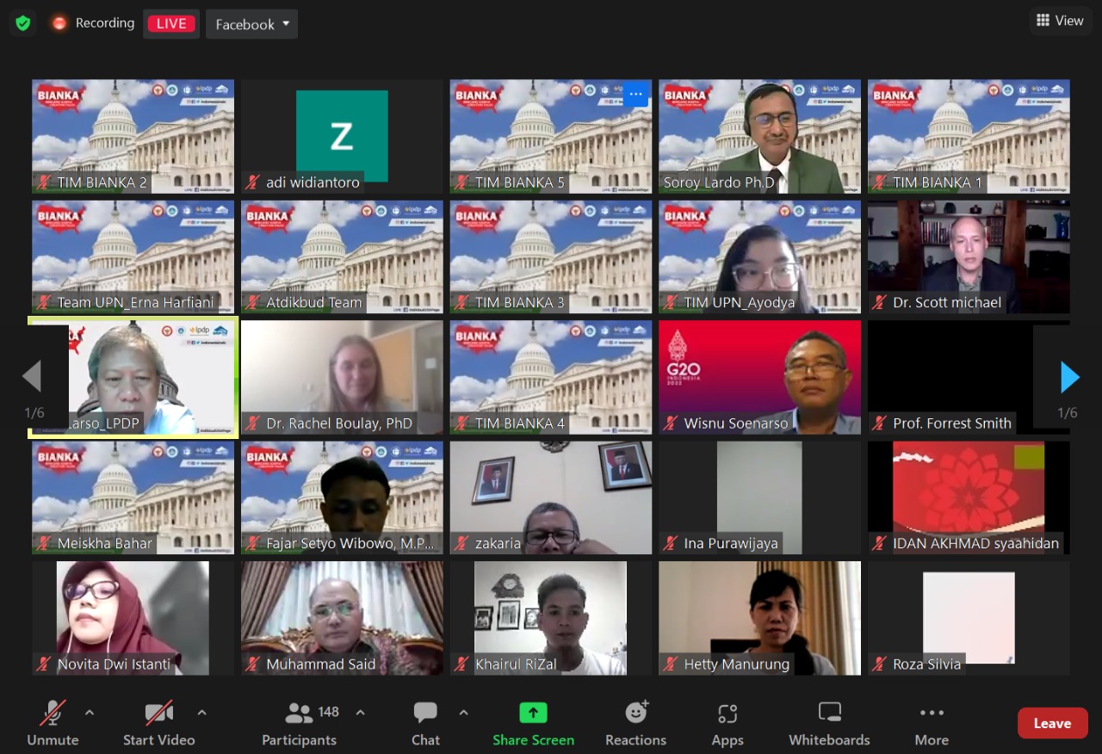Open the Chat panel
This screenshot has height=754, width=1102.
[425, 714]
